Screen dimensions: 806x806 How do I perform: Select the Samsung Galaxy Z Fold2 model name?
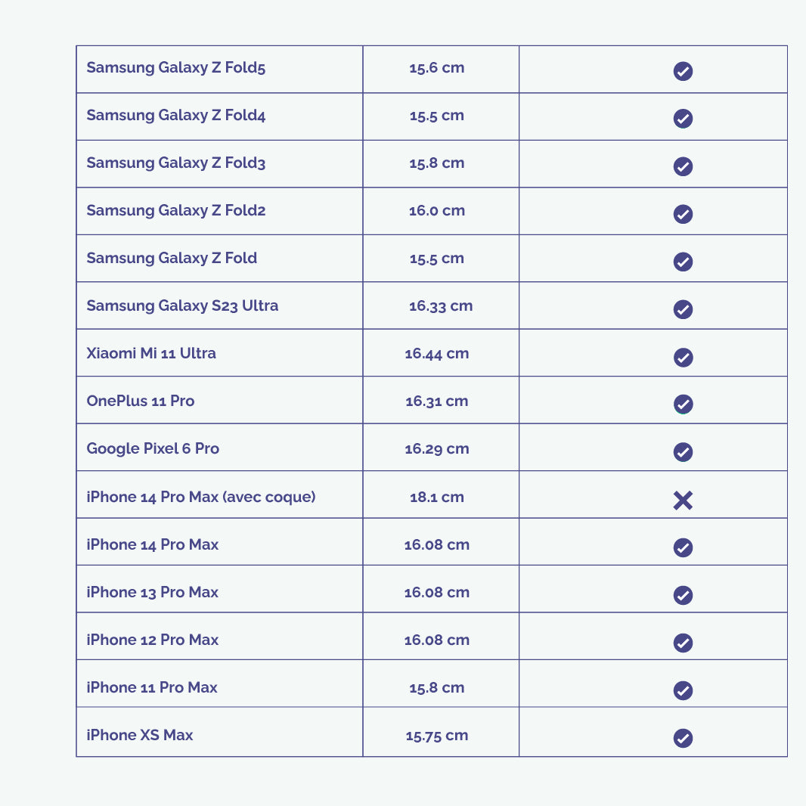point(175,211)
